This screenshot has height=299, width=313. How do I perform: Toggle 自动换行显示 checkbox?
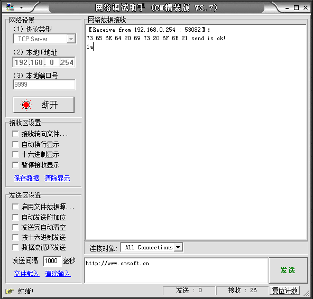pyautogui.click(x=15, y=144)
